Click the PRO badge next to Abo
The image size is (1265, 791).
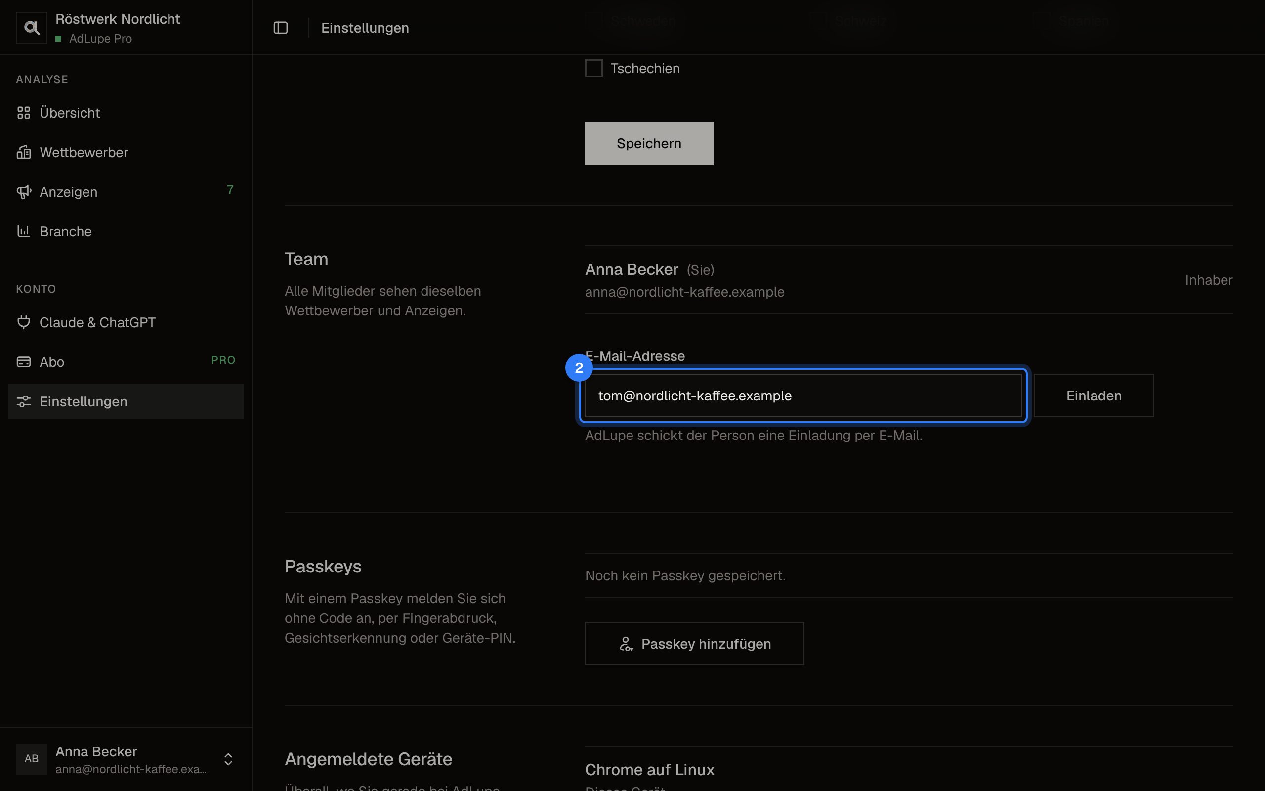pos(223,360)
